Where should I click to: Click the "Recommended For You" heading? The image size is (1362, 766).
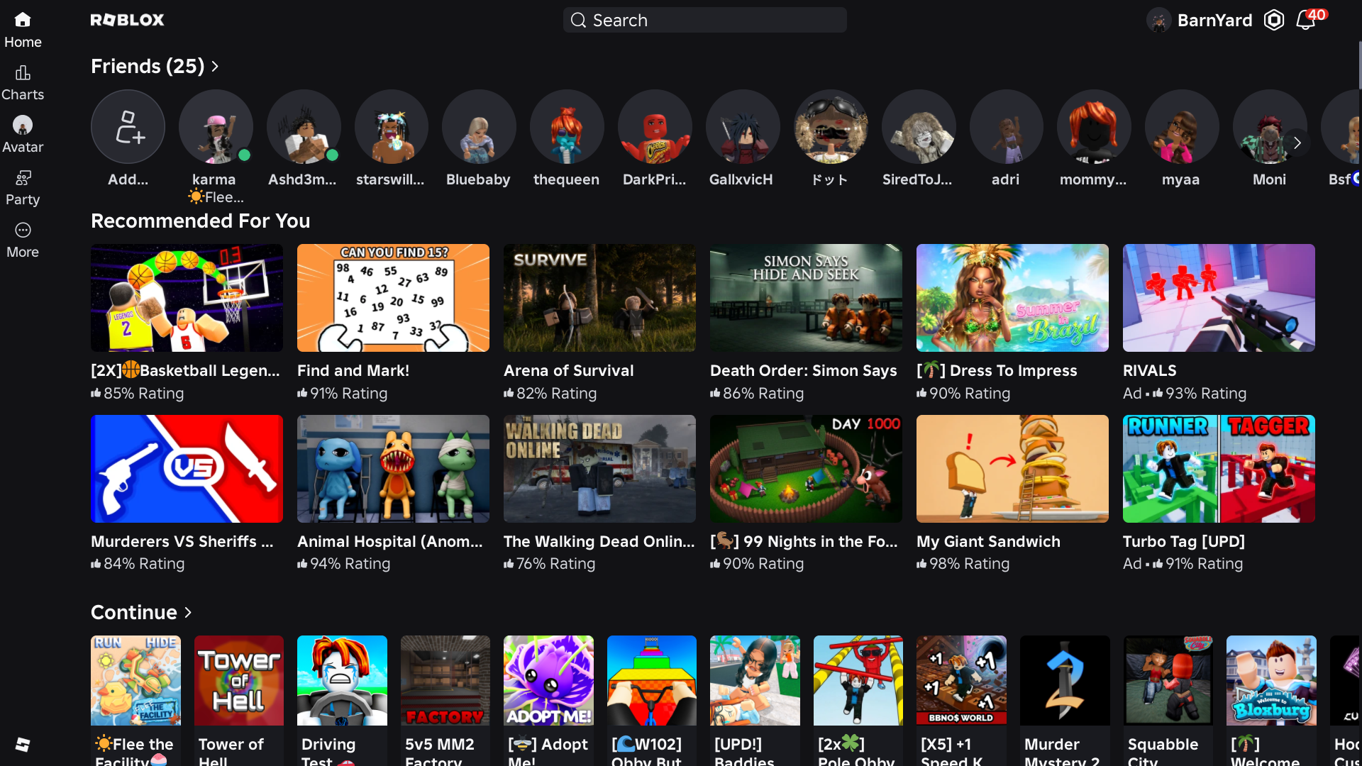click(x=201, y=221)
